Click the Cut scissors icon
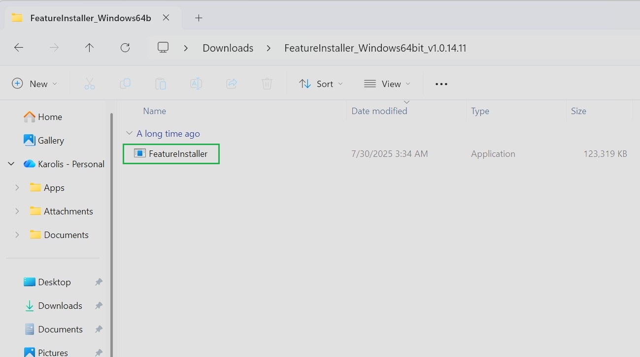The image size is (640, 357). pyautogui.click(x=89, y=84)
